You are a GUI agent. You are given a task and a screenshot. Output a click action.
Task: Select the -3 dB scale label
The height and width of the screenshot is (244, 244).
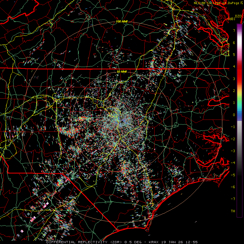pos(233,151)
